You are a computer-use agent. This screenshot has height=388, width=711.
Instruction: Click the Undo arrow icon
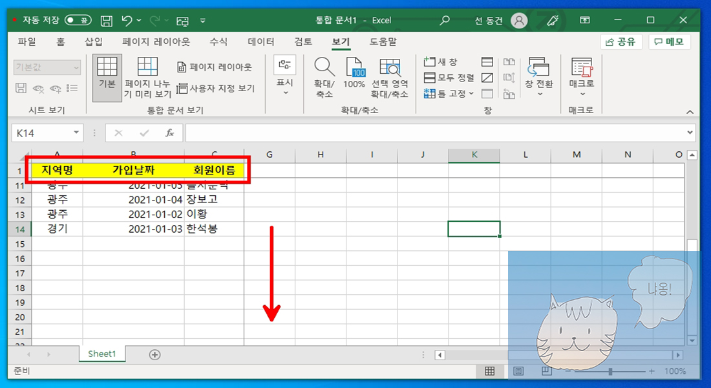127,21
